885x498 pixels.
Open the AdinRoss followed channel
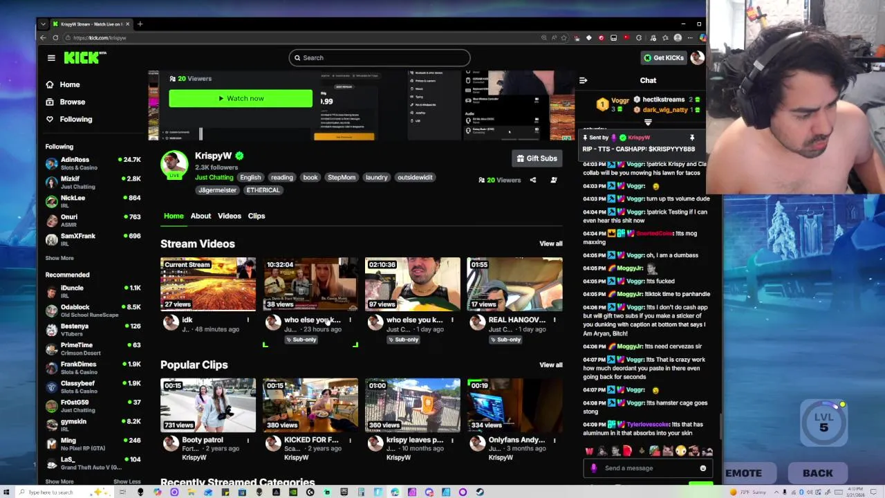pyautogui.click(x=93, y=163)
